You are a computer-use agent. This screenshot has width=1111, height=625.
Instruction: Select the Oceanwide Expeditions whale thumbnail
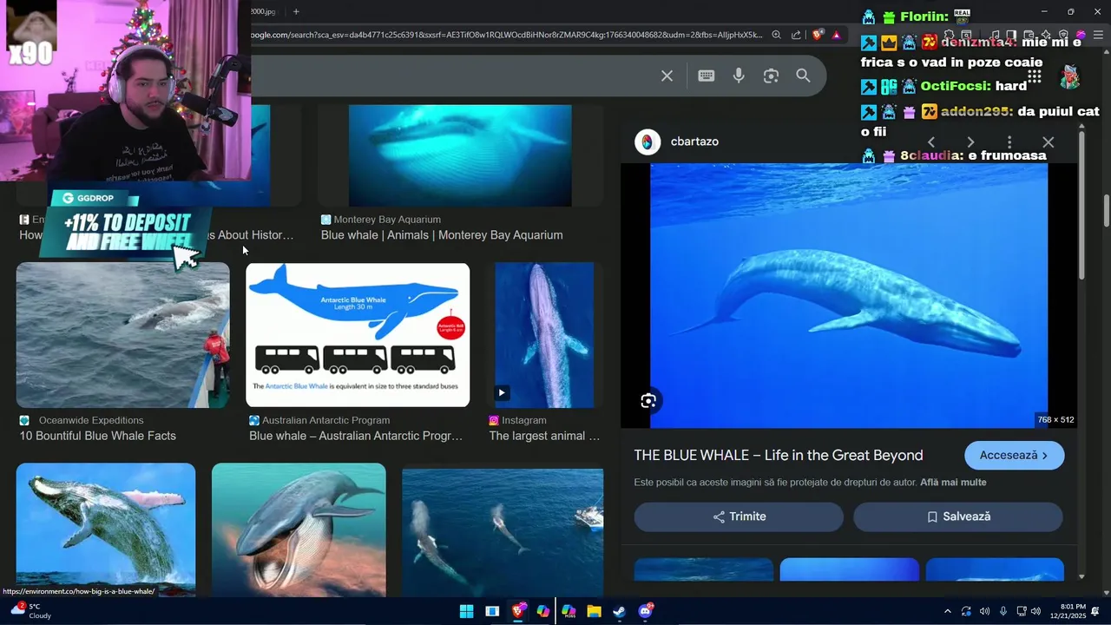click(x=123, y=335)
